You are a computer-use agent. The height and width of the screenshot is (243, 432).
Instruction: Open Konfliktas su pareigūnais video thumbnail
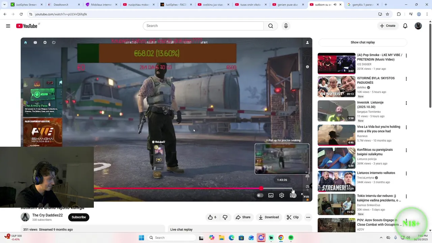336,158
